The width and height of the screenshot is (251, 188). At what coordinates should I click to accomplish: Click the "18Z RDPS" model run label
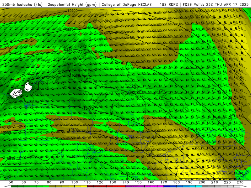[169, 4]
